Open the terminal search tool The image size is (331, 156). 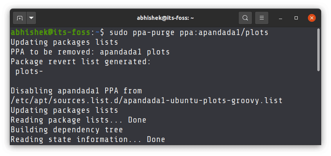click(245, 18)
